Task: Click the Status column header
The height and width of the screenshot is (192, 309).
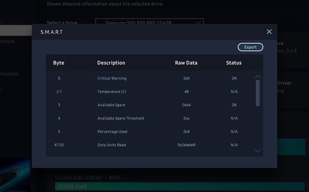Action: tap(234, 63)
